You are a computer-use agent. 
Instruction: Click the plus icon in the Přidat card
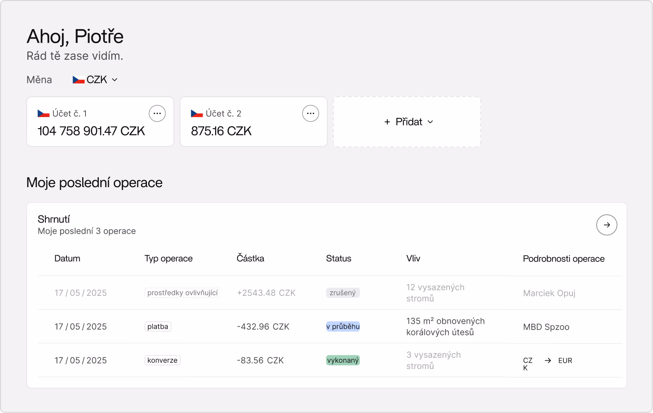click(387, 122)
